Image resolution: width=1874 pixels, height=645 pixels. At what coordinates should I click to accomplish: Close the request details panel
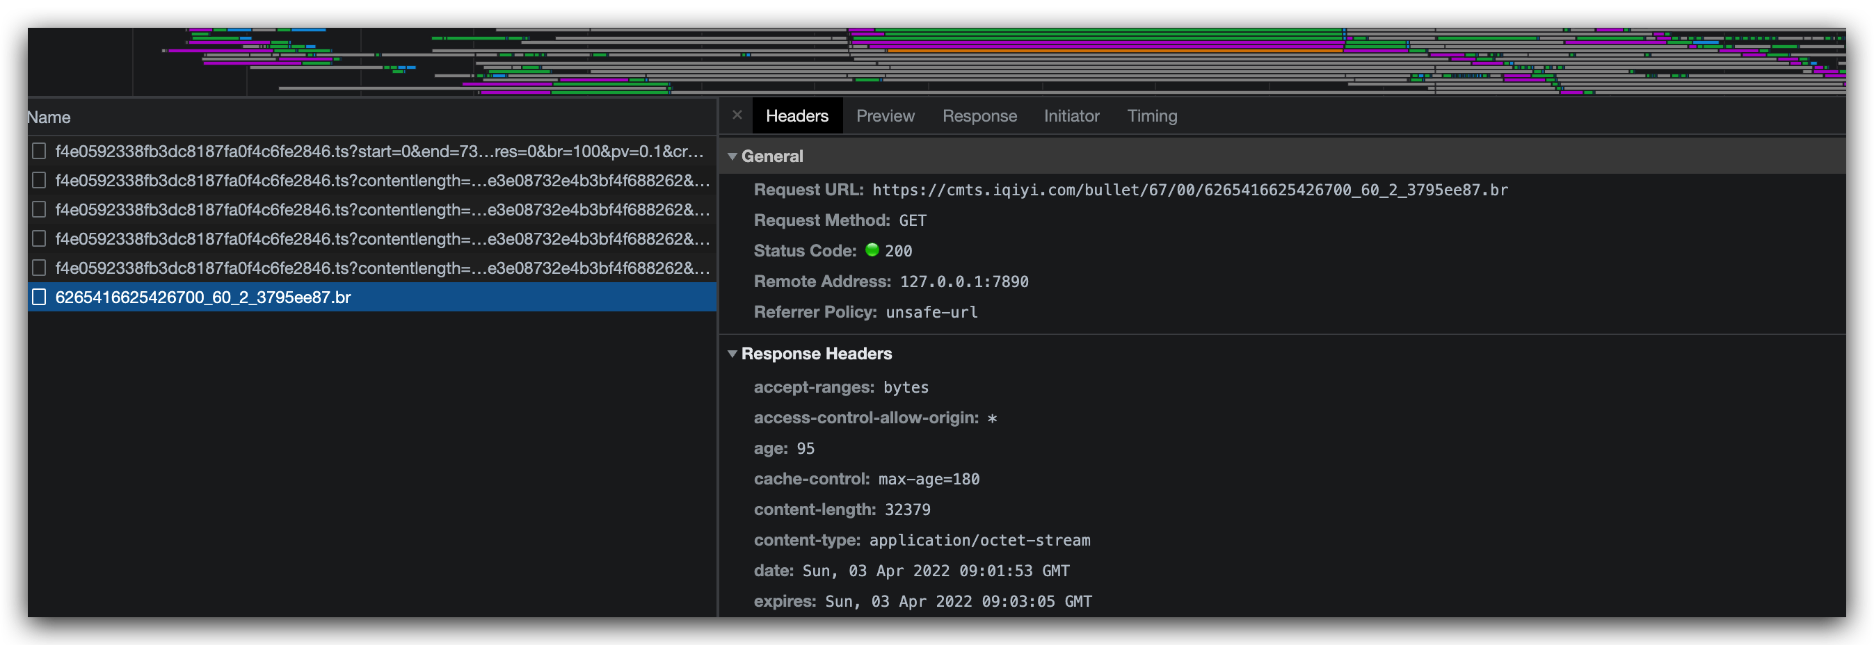[737, 115]
